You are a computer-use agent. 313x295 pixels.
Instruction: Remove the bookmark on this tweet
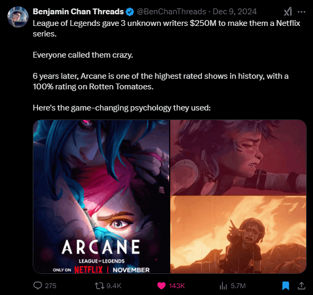pyautogui.click(x=286, y=285)
